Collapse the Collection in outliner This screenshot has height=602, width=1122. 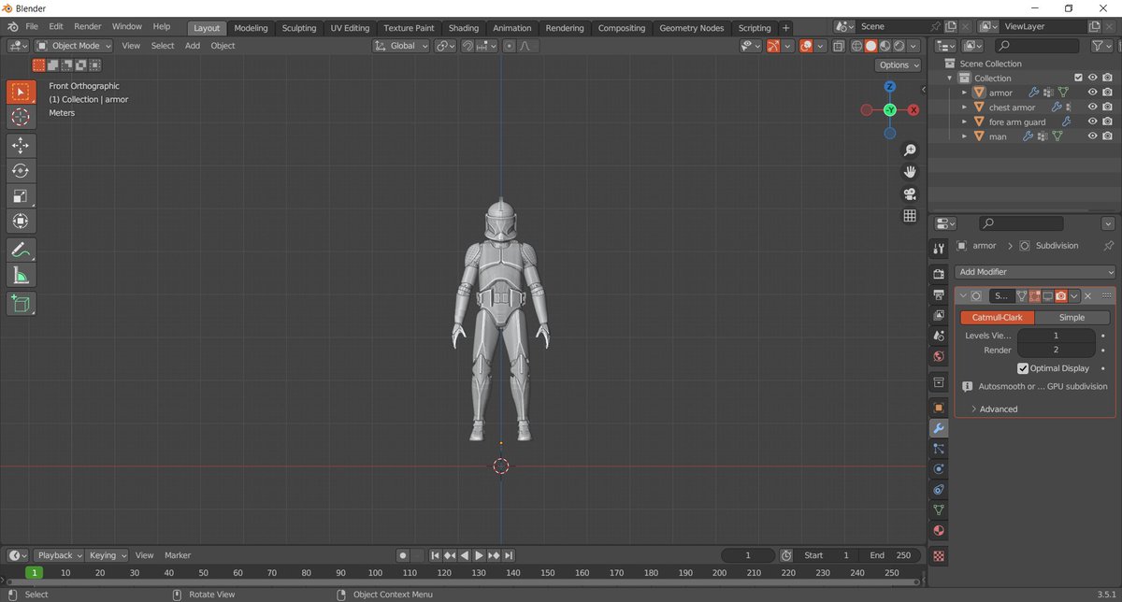coord(950,79)
